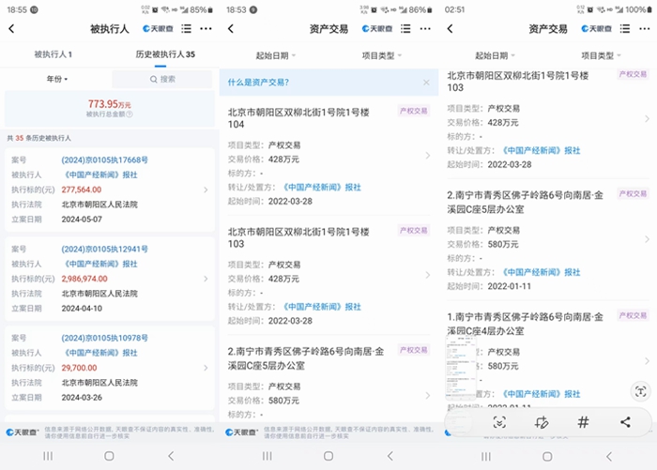The width and height of the screenshot is (657, 470).
Task: Go back from the 被执行人 page
Action: [11, 29]
